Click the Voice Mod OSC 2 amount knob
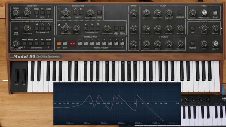This screenshot has width=226, height=127. pos(27,13)
